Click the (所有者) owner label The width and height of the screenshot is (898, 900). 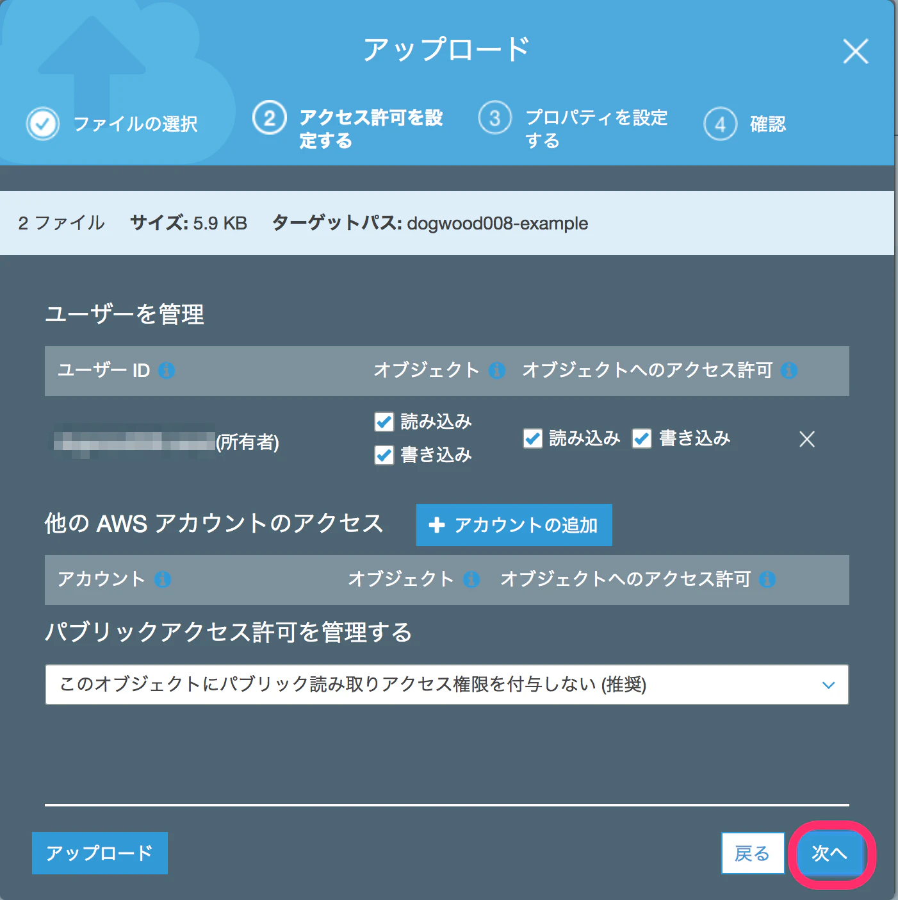pos(247,442)
